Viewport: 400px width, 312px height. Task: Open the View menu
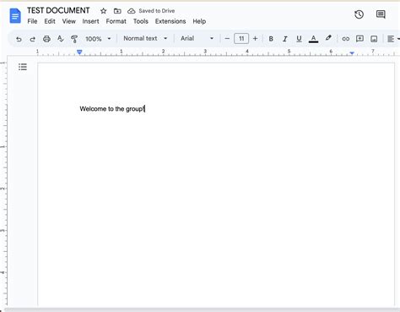69,21
